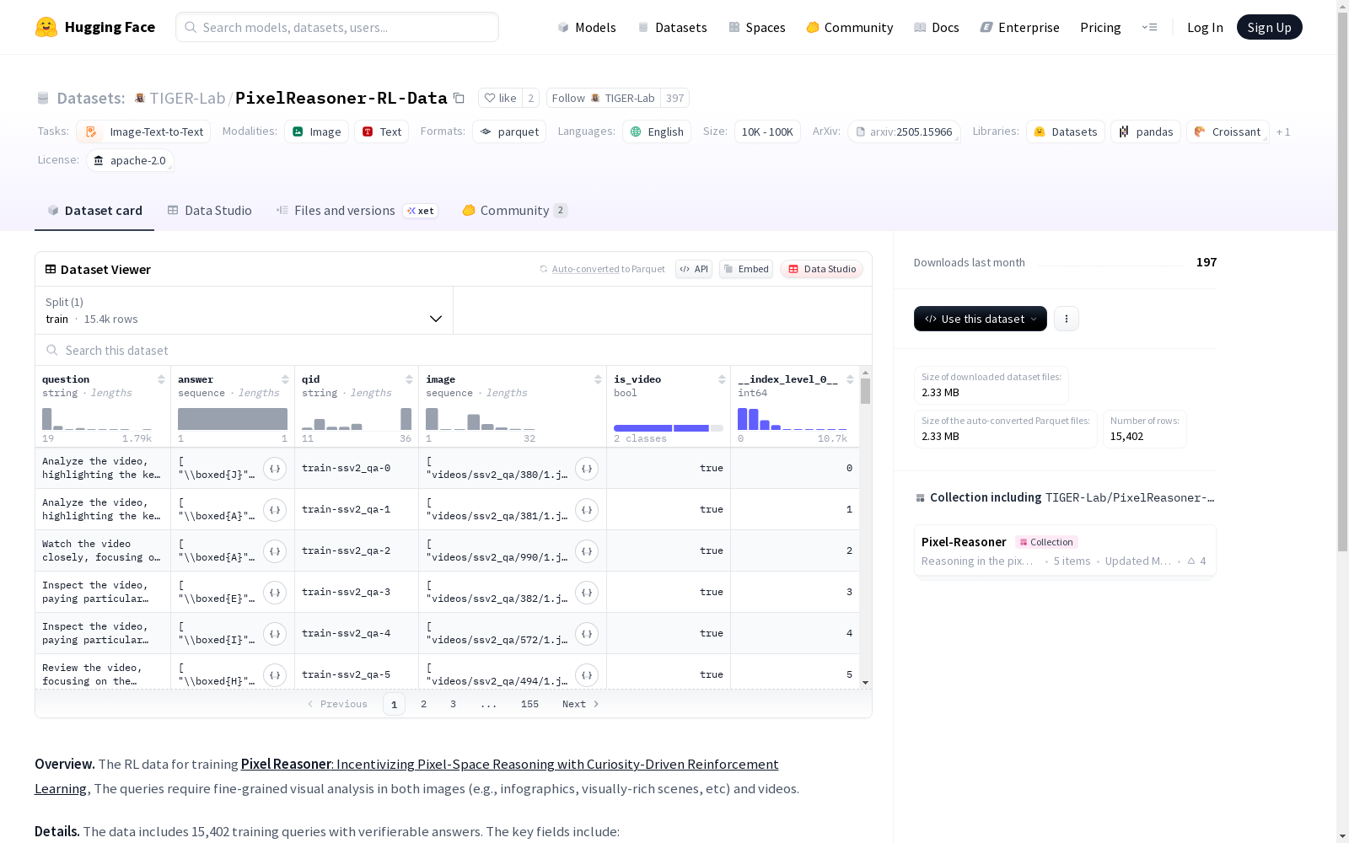Screen dimensions: 1349x843
Task: Sort by the __index_level_0__ column arrows
Action: (x=850, y=379)
